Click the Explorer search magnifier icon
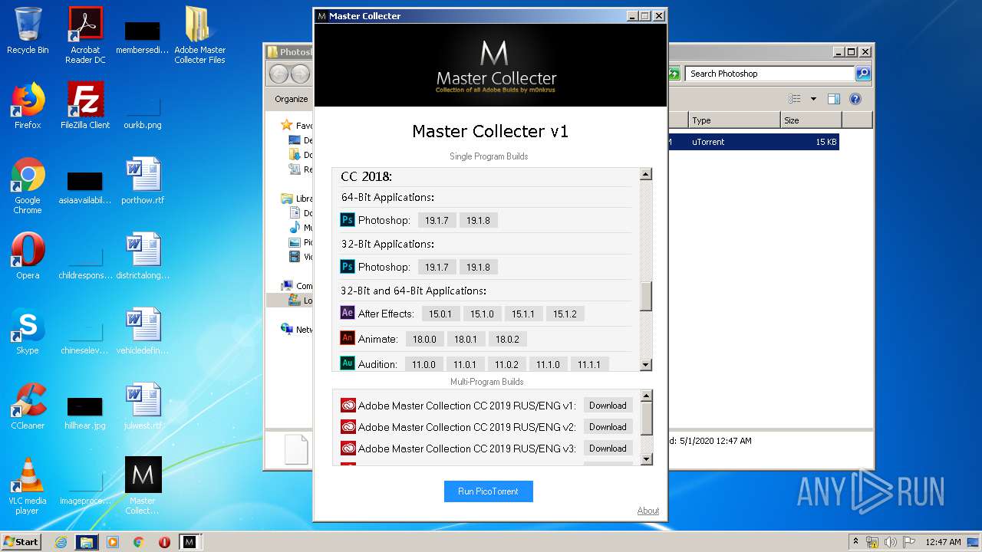This screenshot has height=552, width=982. click(x=863, y=74)
